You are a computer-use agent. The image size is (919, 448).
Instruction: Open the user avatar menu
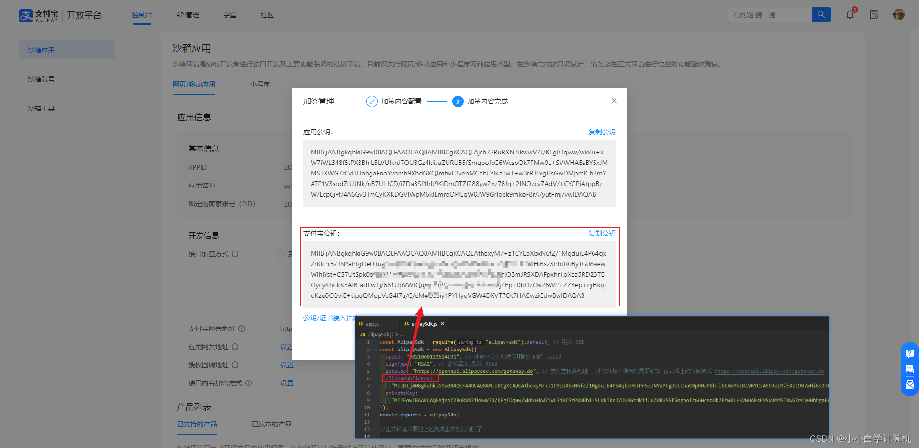click(898, 14)
